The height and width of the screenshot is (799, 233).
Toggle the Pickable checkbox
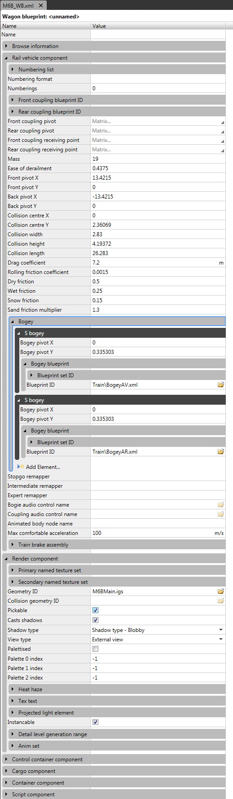click(x=95, y=610)
